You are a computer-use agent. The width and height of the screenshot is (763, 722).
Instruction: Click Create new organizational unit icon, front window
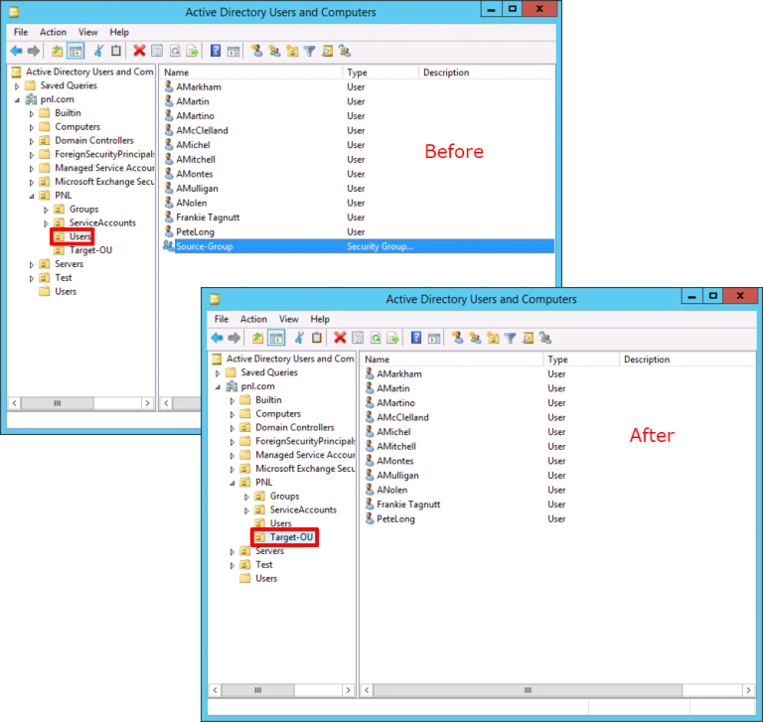point(493,338)
